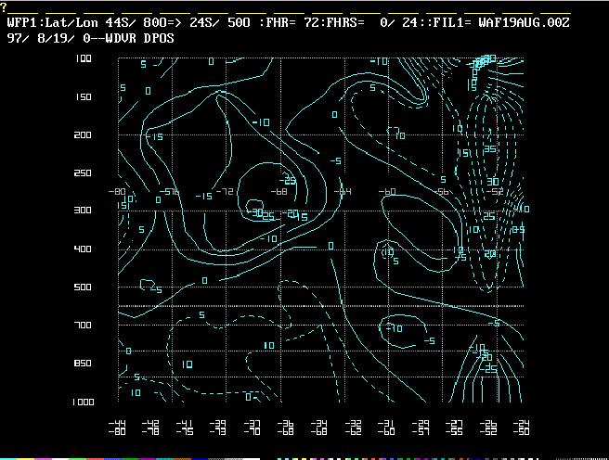Click the -42/-78 bottom axis label
Image resolution: width=609 pixels, height=460 pixels.
point(150,428)
